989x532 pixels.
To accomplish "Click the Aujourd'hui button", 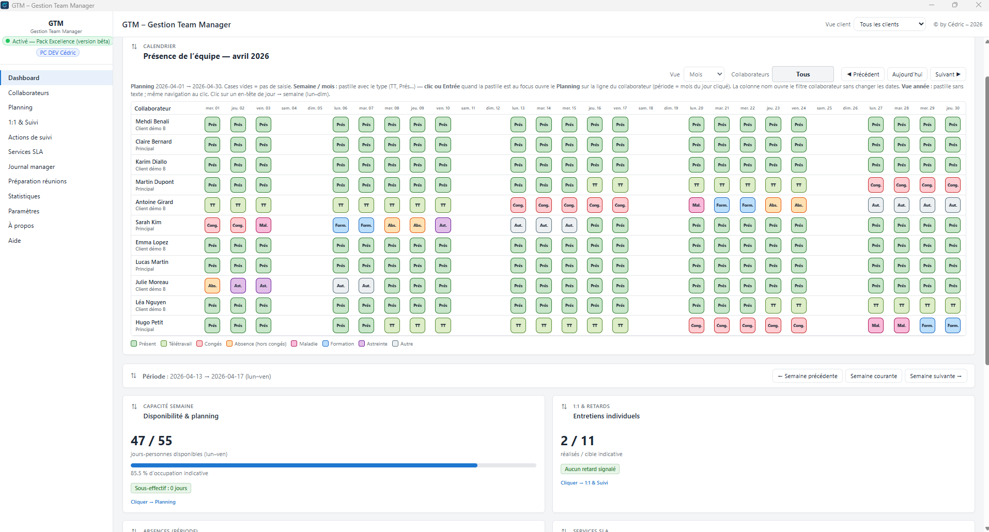I will pos(907,74).
